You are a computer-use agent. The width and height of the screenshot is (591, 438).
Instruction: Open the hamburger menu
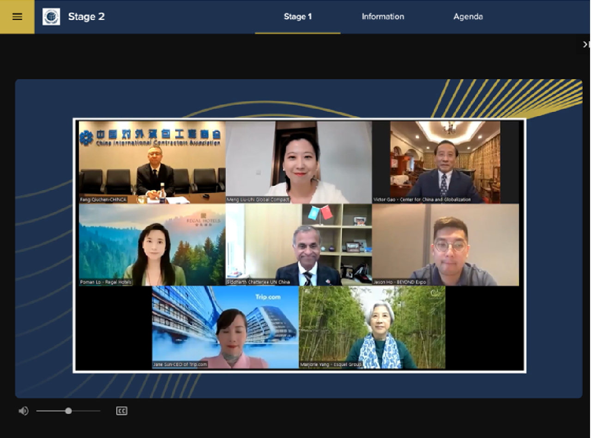(x=17, y=17)
